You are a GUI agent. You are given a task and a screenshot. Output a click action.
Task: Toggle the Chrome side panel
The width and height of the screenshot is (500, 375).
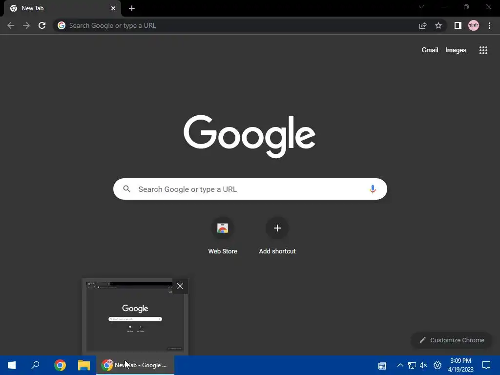pyautogui.click(x=458, y=25)
